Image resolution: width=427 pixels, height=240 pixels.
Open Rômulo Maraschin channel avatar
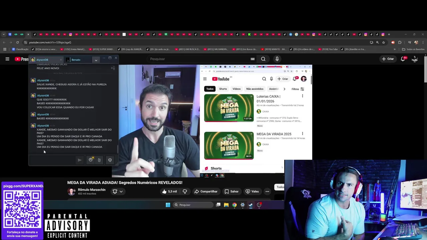[71, 191]
